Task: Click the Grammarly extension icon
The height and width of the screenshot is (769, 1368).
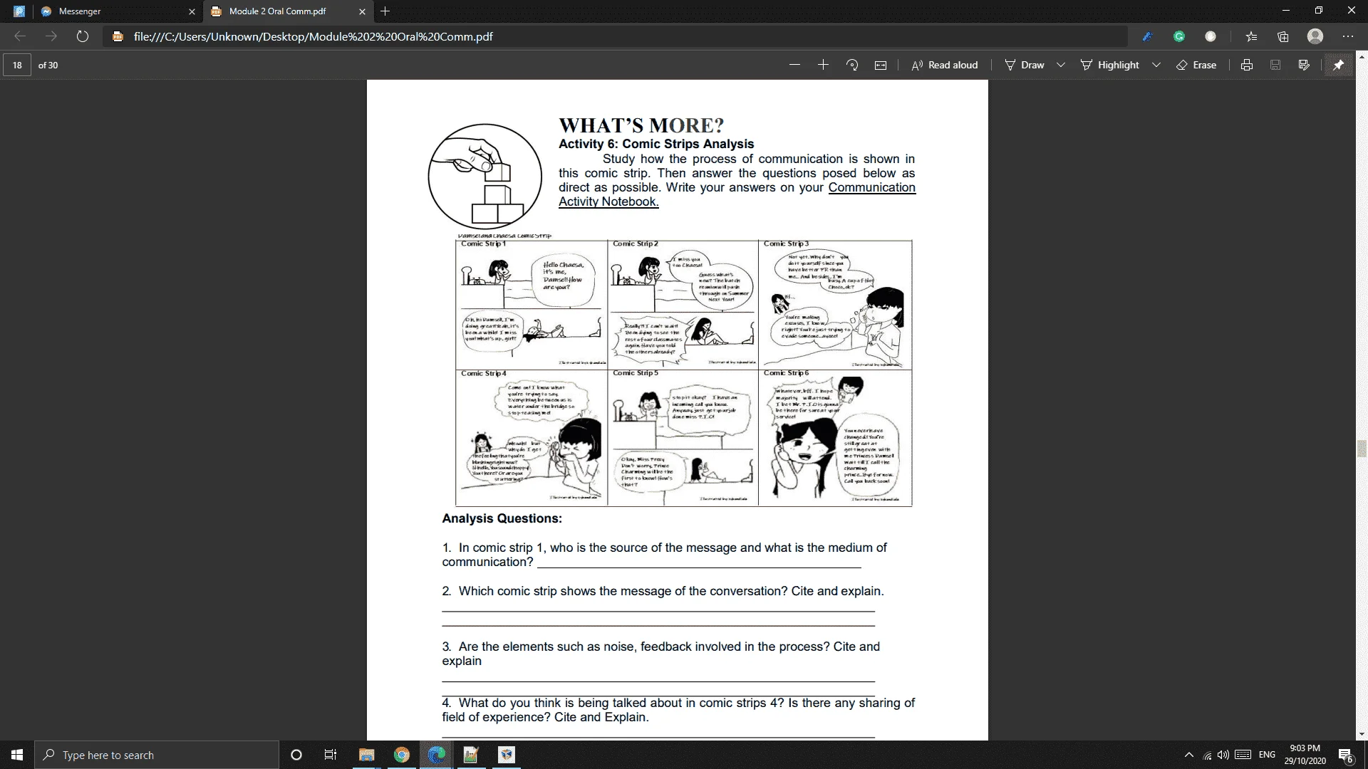Action: (1179, 36)
